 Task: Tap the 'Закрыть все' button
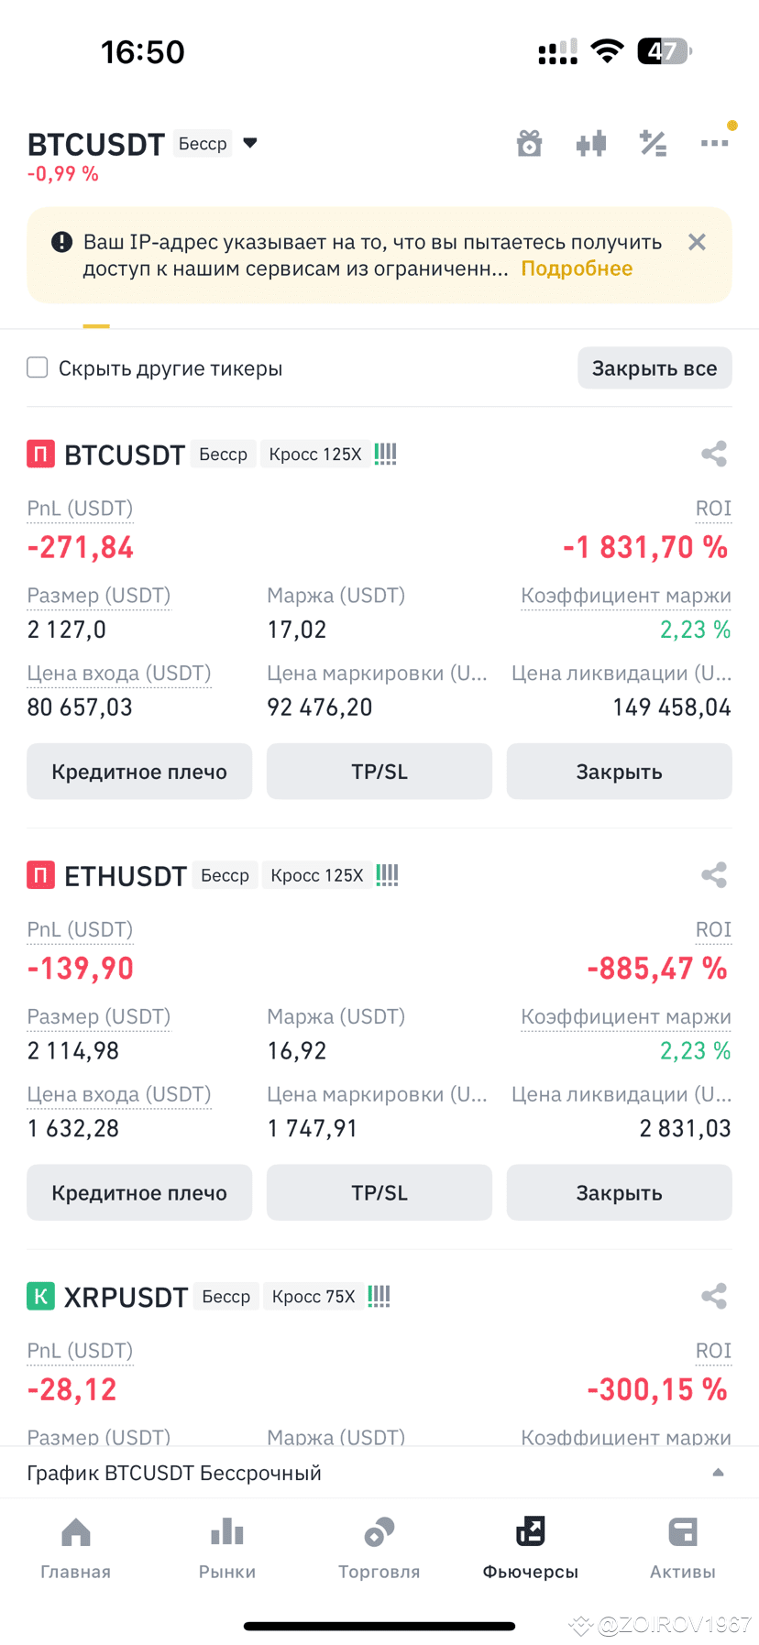click(654, 368)
